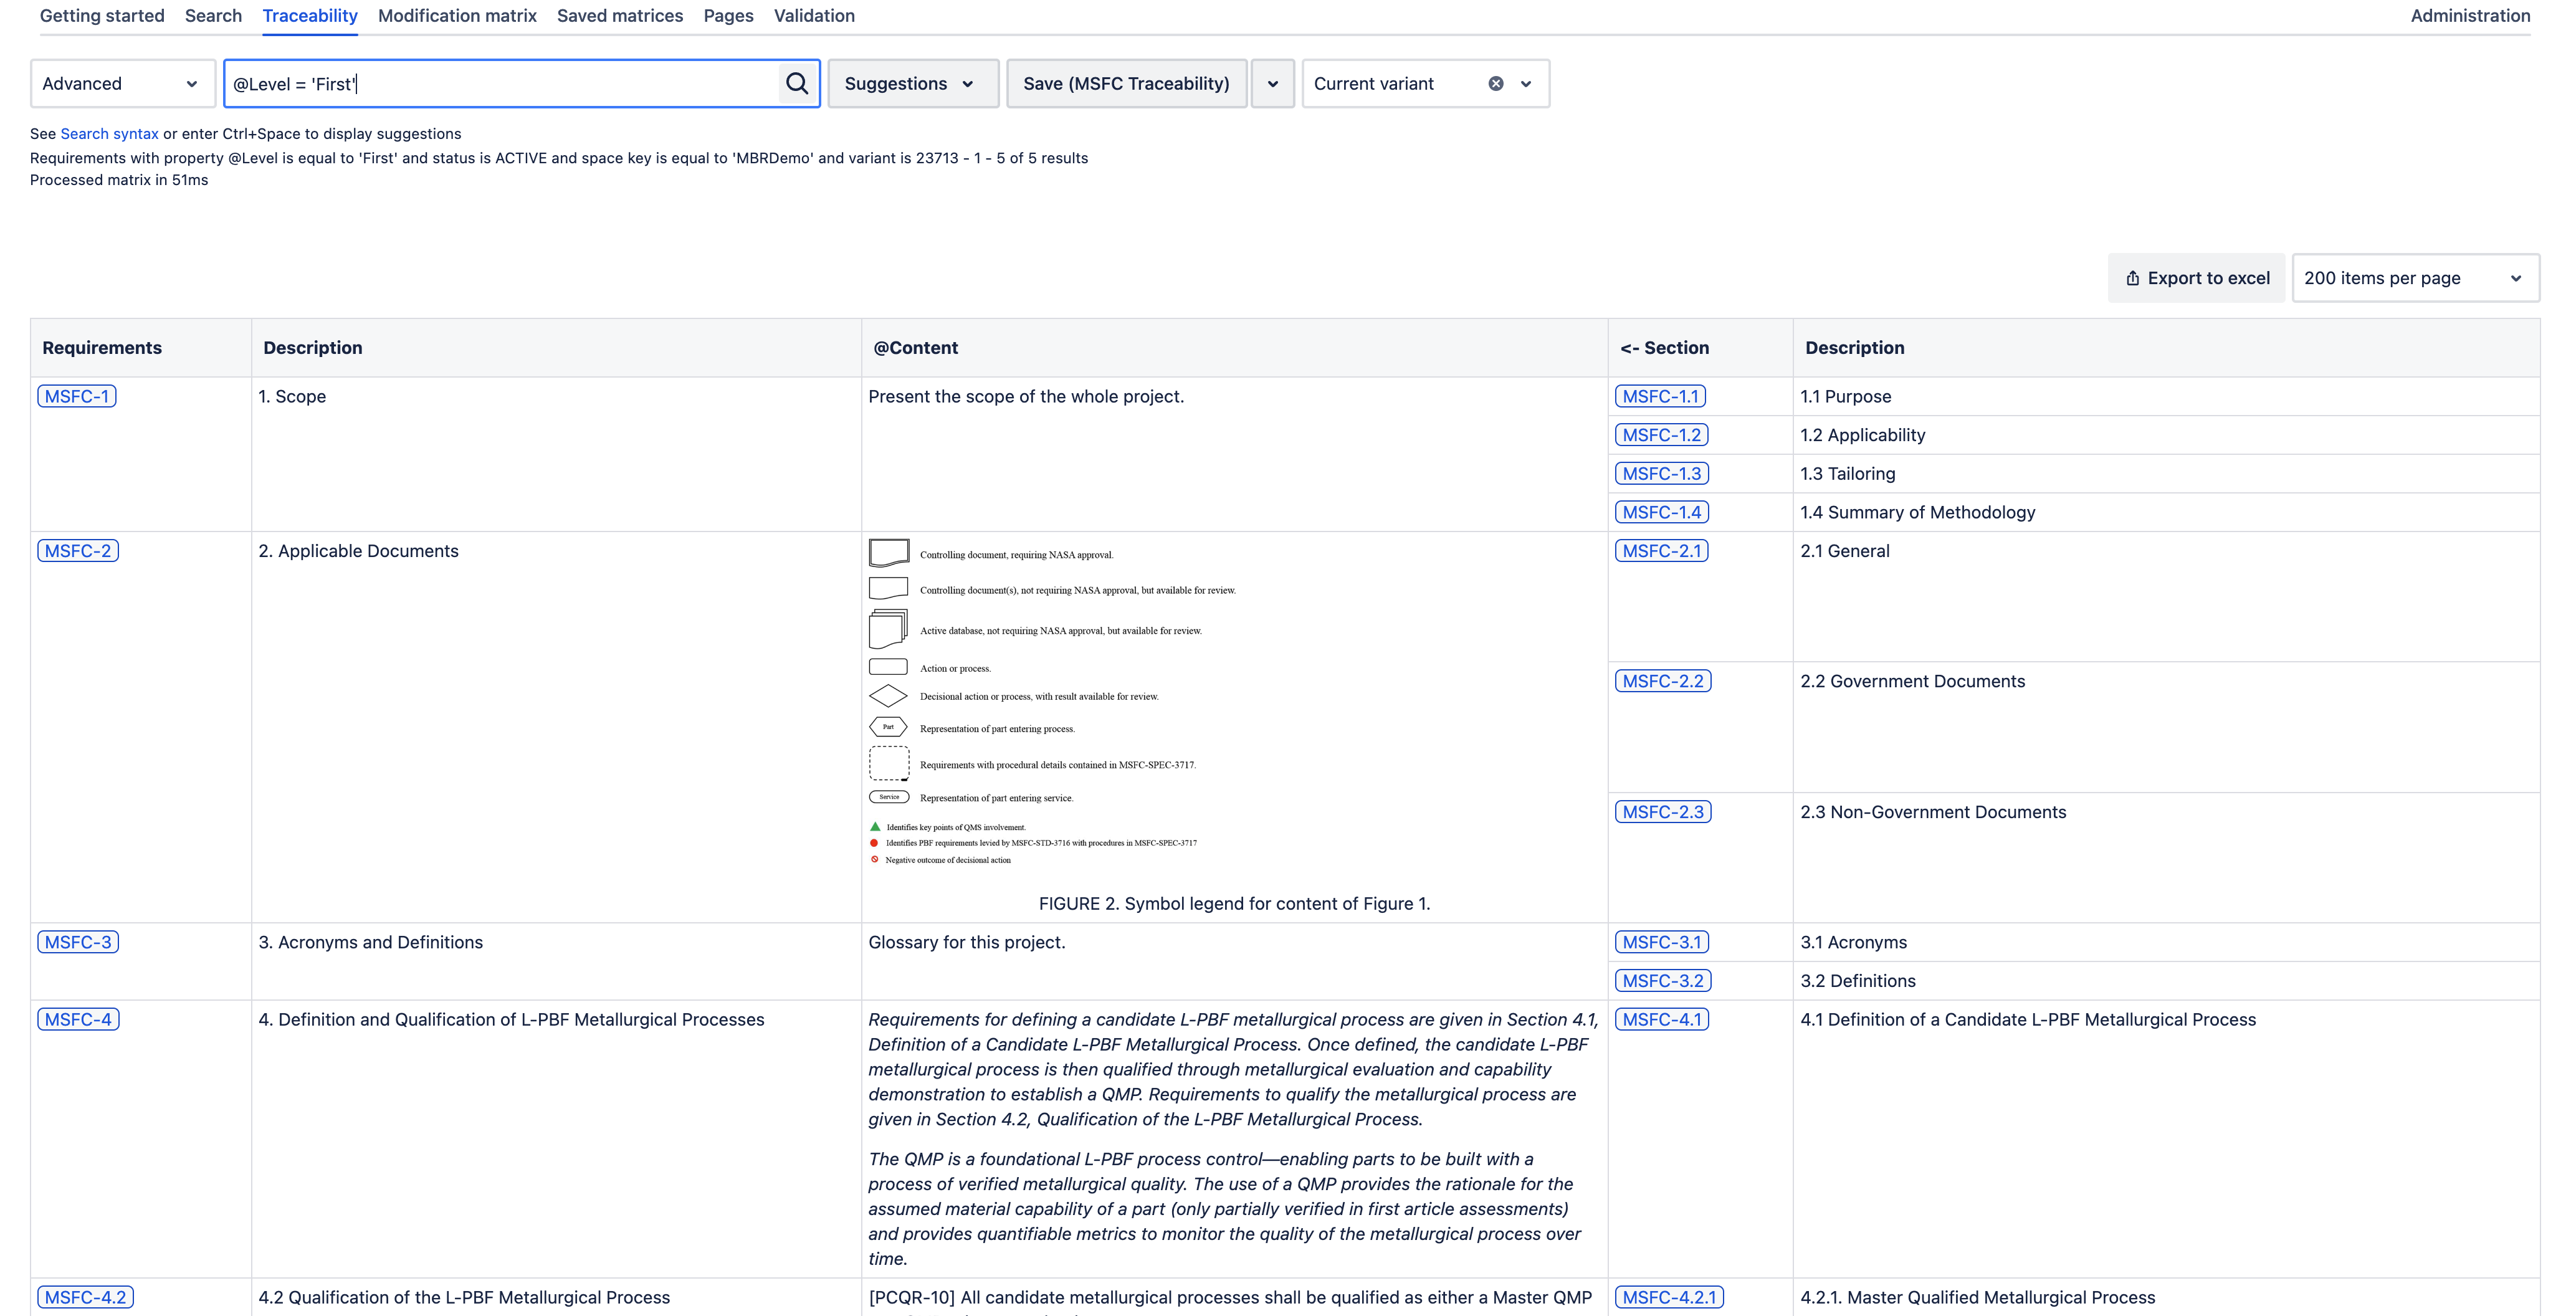Click the @Level query input field
Screen dimensions: 2576x1316
500,84
